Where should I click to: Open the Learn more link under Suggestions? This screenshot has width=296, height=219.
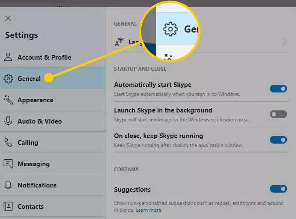tap(148, 210)
